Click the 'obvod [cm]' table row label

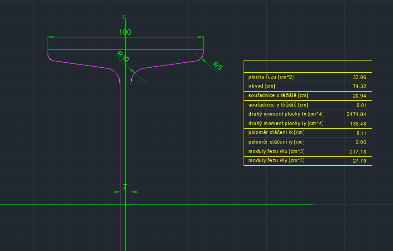(262, 86)
